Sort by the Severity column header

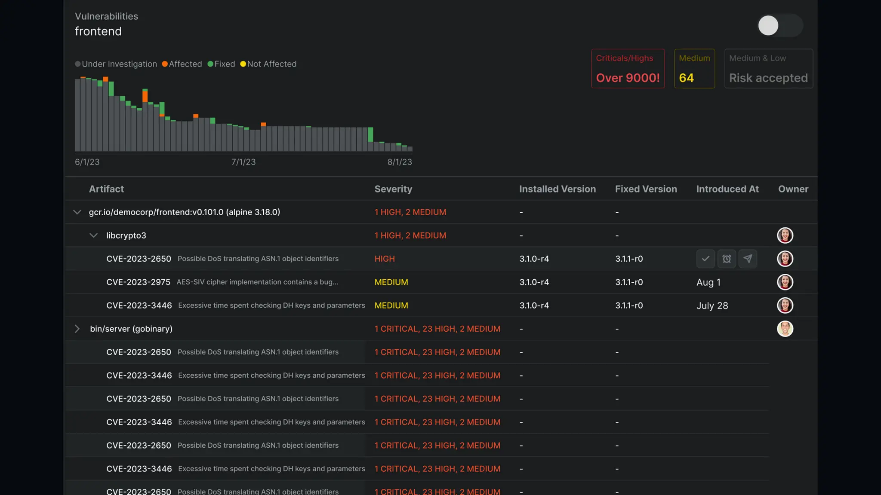tap(393, 189)
